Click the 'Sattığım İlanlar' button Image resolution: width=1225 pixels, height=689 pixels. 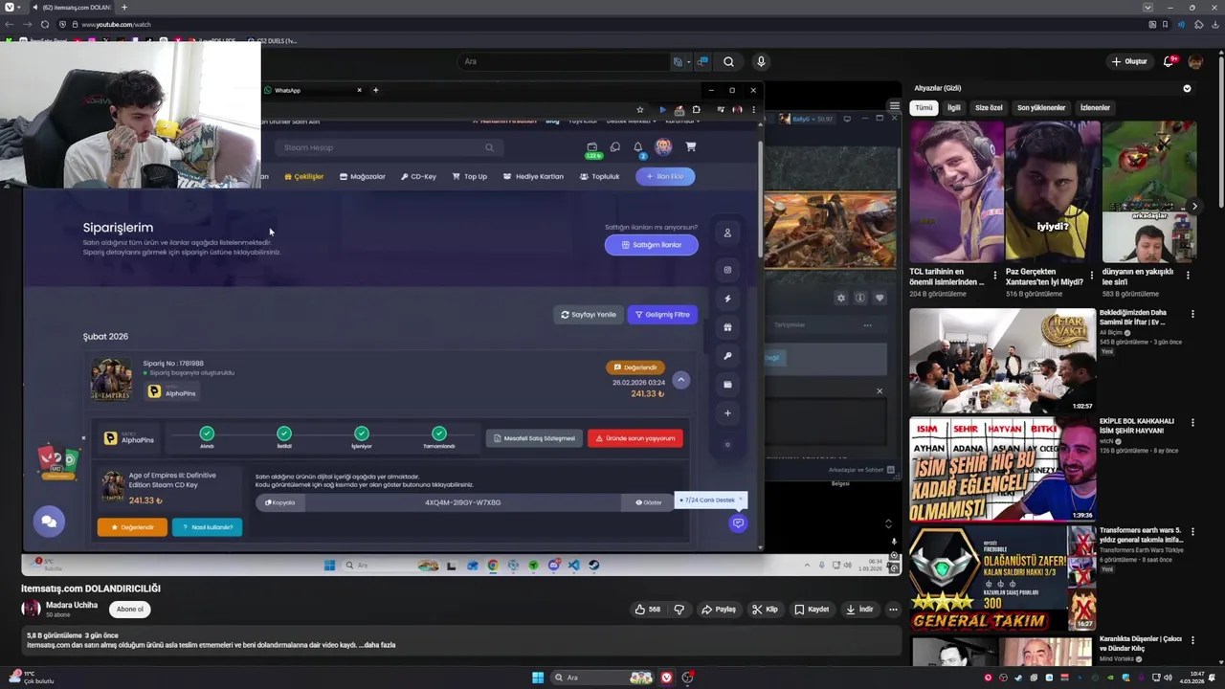[652, 245]
